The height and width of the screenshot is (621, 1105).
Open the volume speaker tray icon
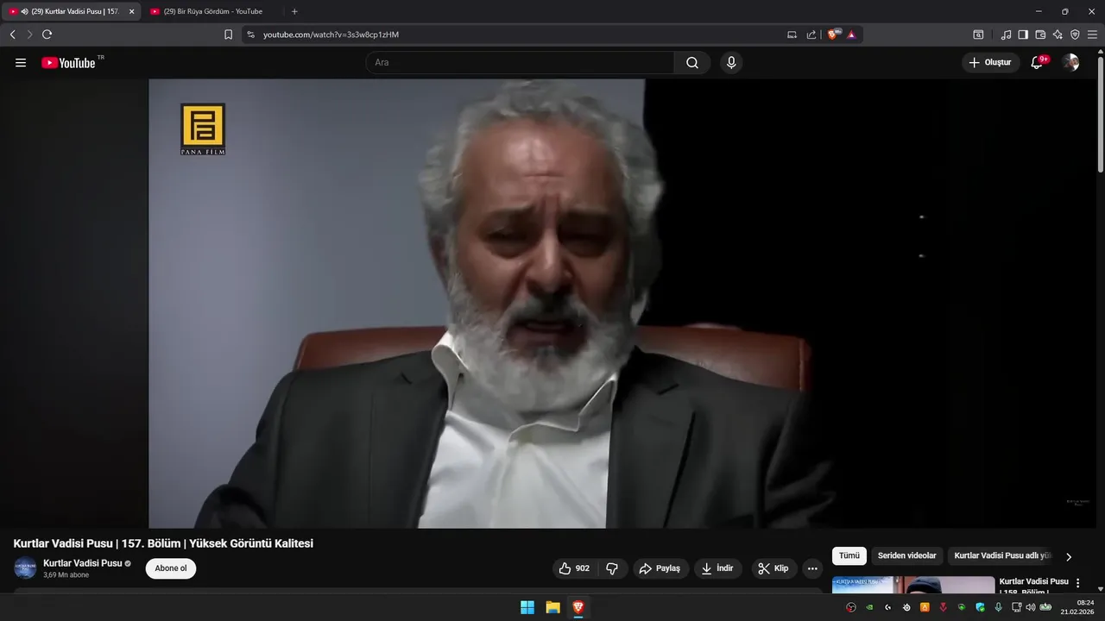[1031, 607]
